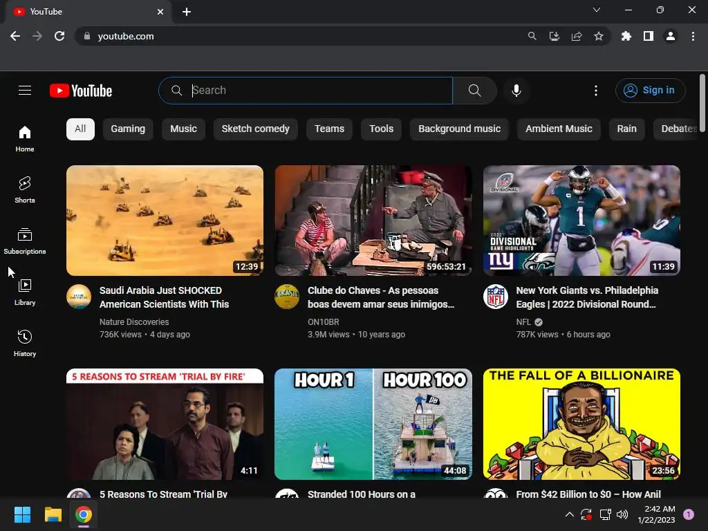Go back with browser back arrow
The height and width of the screenshot is (531, 708).
coord(15,36)
